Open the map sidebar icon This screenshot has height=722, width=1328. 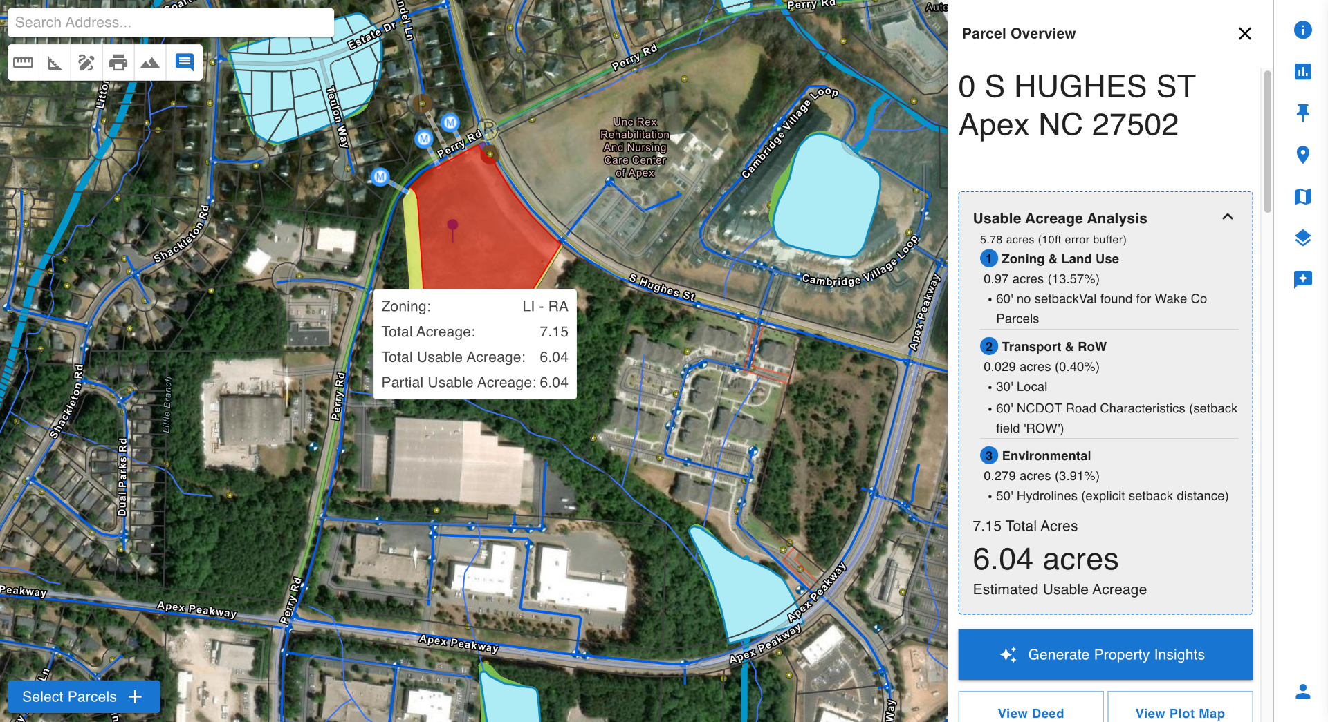[1303, 197]
